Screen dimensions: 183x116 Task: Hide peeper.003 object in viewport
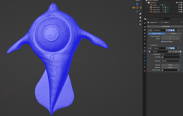coord(179,12)
